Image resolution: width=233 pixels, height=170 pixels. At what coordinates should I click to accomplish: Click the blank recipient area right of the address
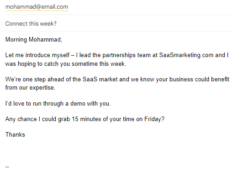point(150,7)
